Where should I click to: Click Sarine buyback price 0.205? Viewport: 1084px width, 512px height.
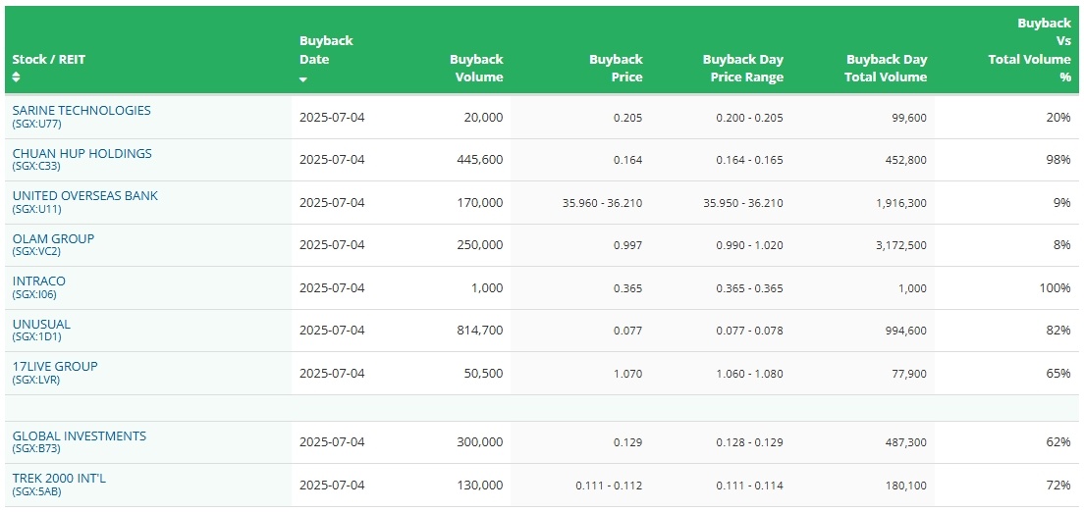coord(628,118)
